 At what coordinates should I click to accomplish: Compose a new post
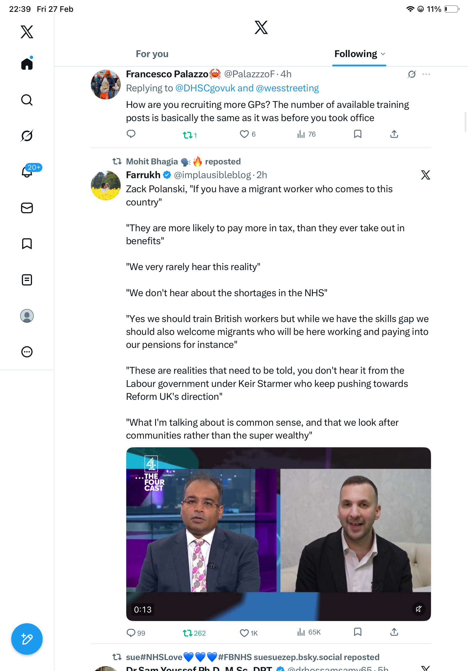pos(27,639)
